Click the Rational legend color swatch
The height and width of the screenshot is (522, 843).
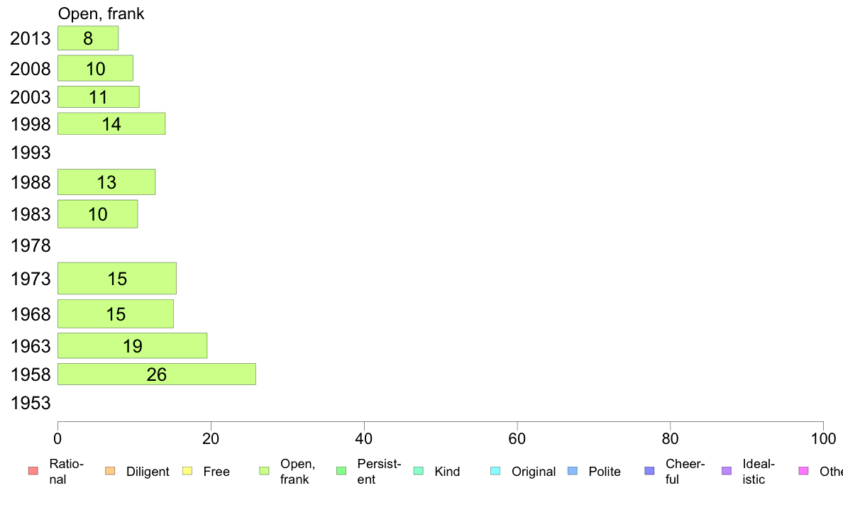tap(33, 471)
